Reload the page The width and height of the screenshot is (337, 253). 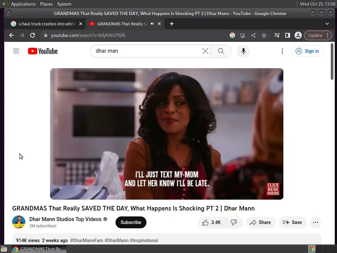pos(33,35)
